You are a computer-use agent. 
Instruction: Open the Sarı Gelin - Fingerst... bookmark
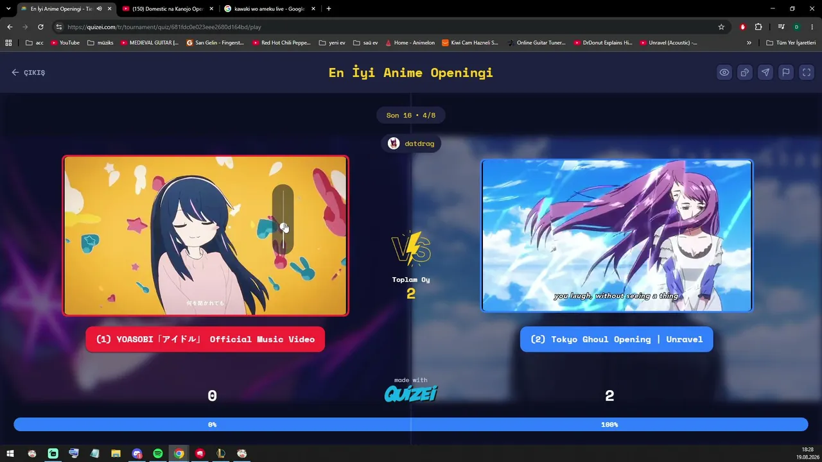(x=215, y=43)
